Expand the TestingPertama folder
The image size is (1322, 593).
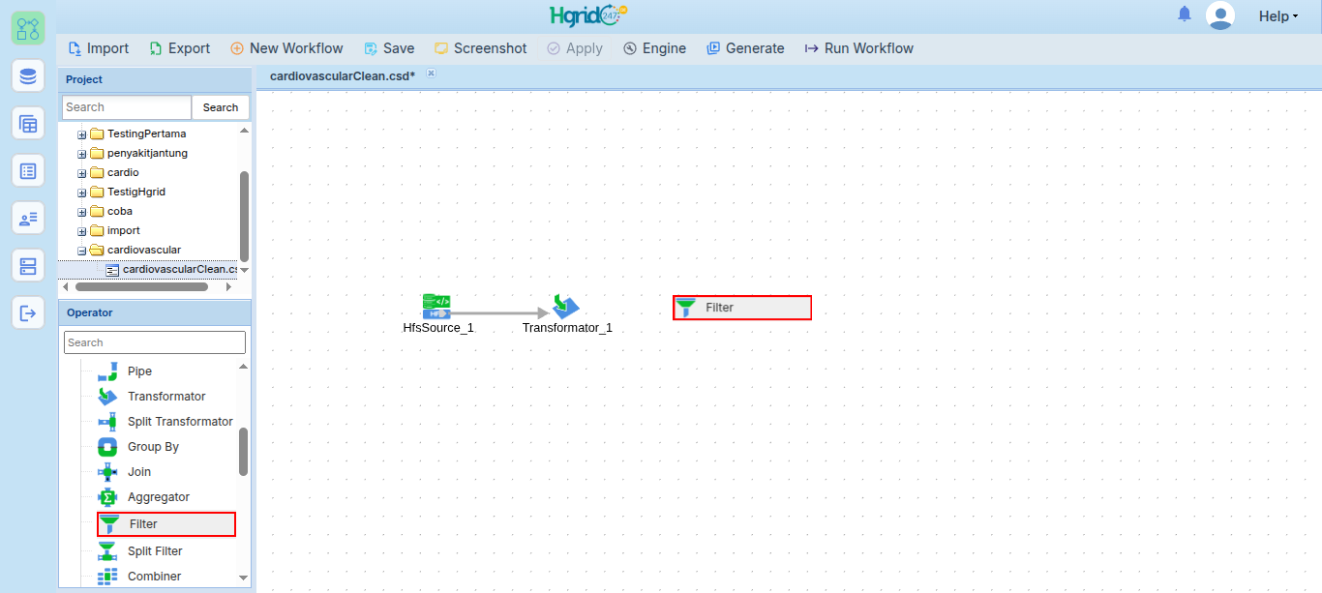pos(82,134)
